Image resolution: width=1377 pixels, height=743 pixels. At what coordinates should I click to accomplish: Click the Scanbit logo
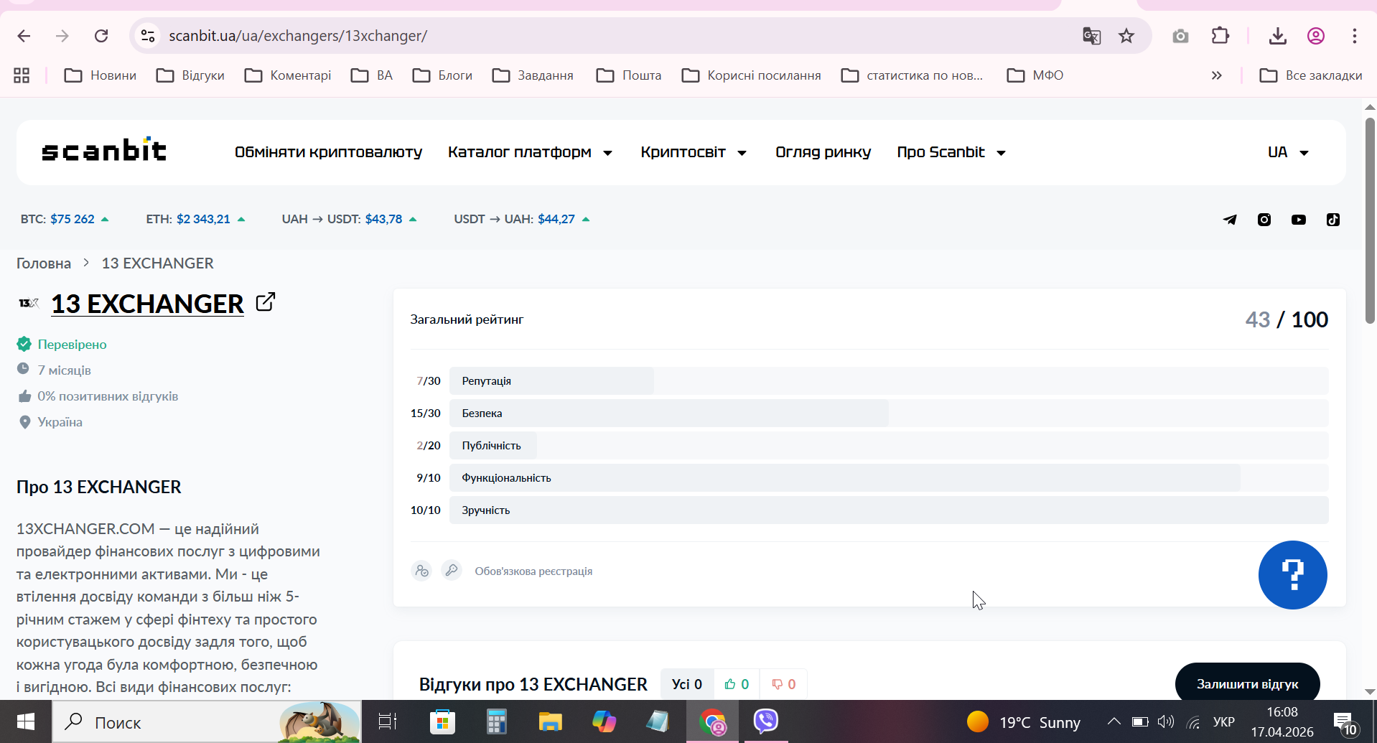tap(104, 150)
